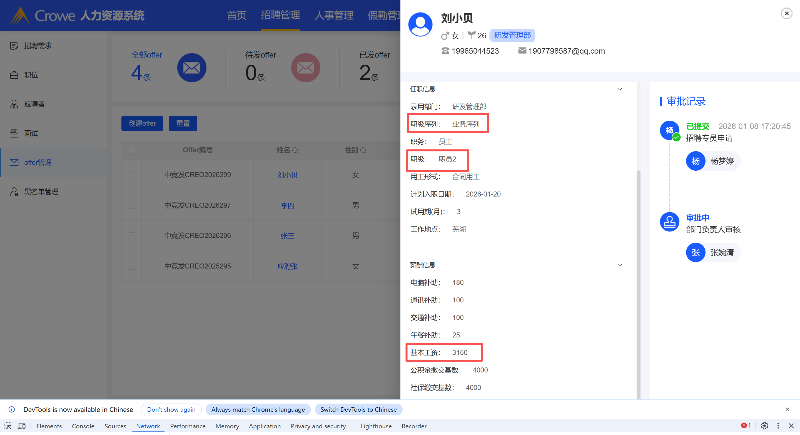Screen dimensions: 800x435
Task: Toggle DevTools device toolbar icon
Action: click(x=22, y=426)
